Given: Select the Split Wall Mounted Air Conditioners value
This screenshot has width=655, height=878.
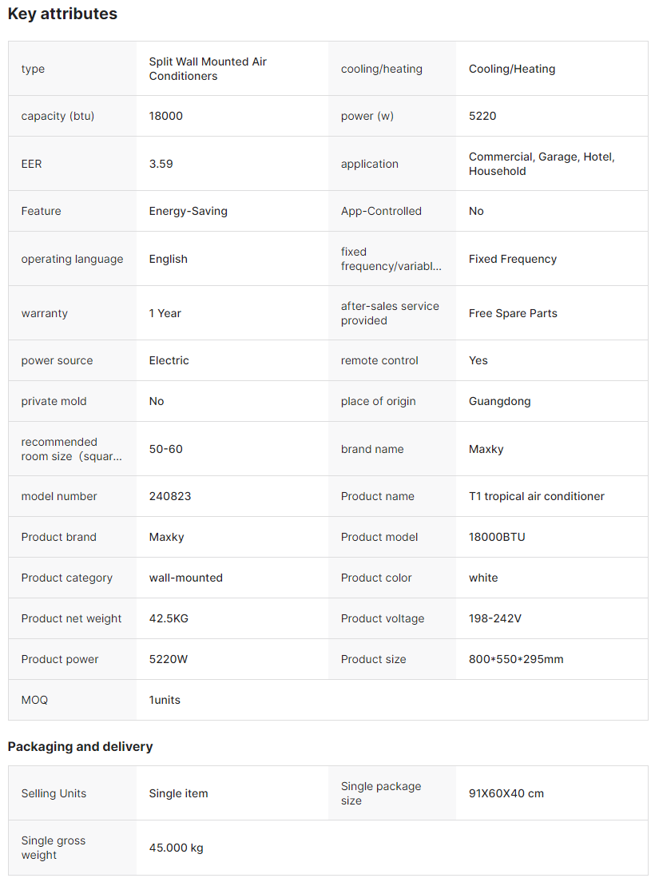Looking at the screenshot, I should [208, 69].
